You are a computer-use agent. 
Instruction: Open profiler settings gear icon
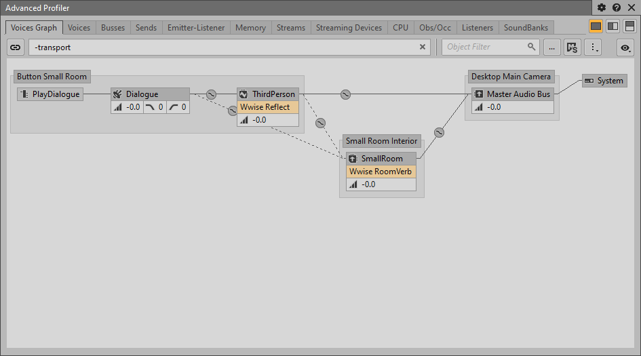coord(602,8)
